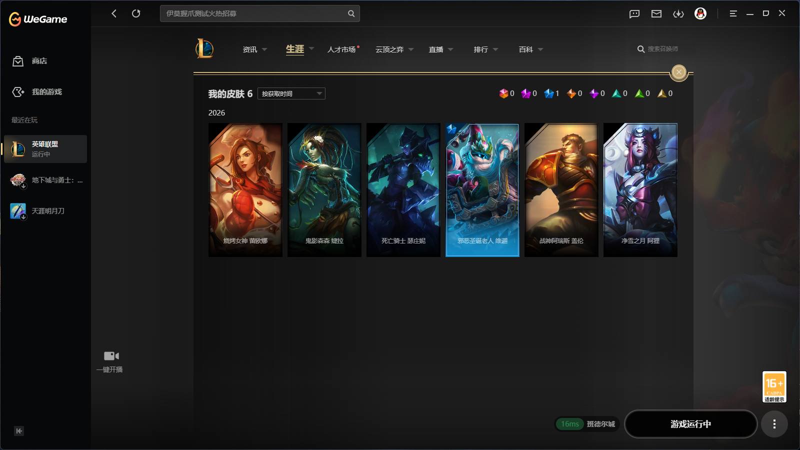Click the gold triangle gem icon
The image size is (800, 450).
click(x=662, y=93)
